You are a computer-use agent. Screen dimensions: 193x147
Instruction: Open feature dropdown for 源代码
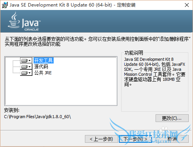click(26, 67)
